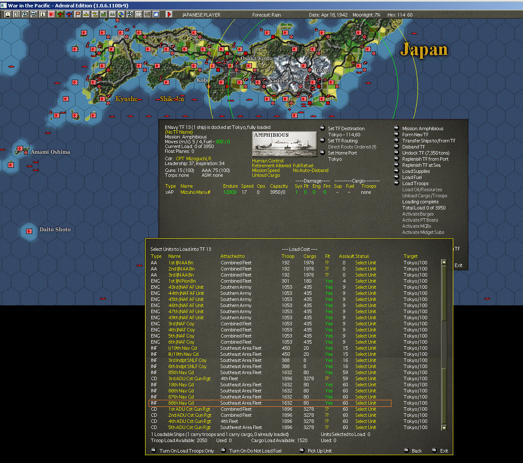Click the green land shape toolbar icon
523x463 pixels.
(x=104, y=14)
